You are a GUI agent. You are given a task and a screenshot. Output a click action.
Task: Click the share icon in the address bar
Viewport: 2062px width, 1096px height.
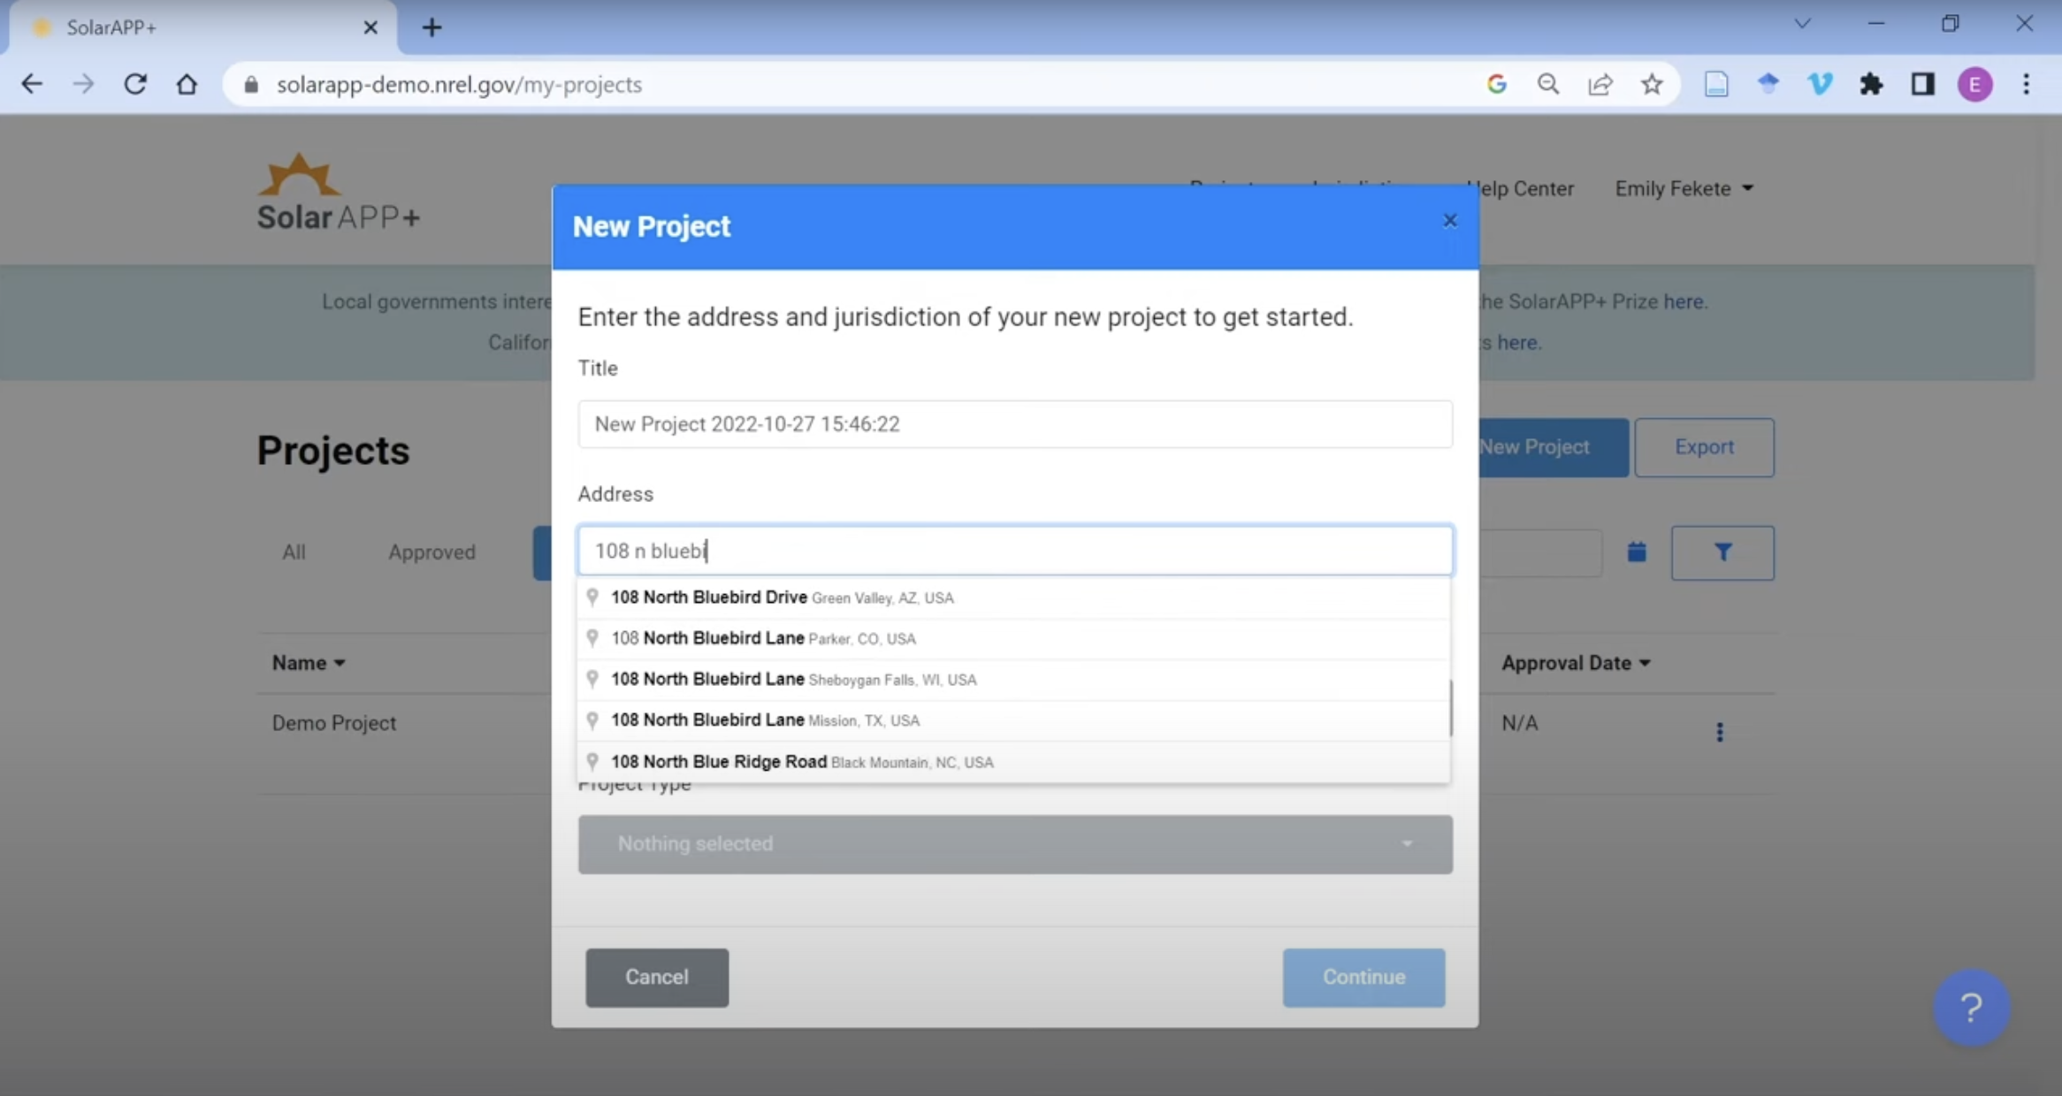click(1600, 84)
